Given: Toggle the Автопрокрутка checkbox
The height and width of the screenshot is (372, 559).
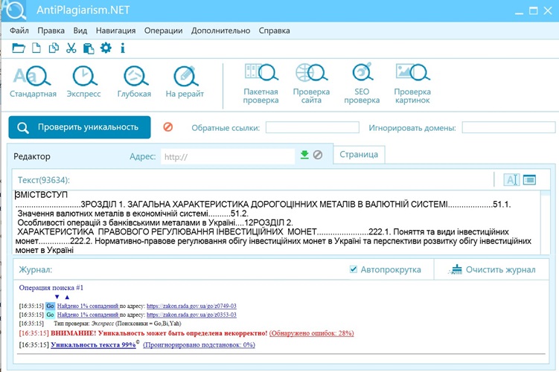Looking at the screenshot, I should click(354, 269).
